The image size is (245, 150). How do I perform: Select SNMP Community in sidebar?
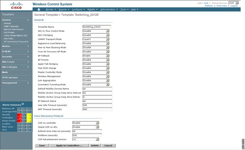tap(11, 26)
